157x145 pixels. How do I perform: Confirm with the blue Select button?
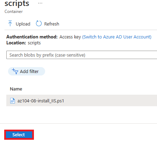point(19,135)
